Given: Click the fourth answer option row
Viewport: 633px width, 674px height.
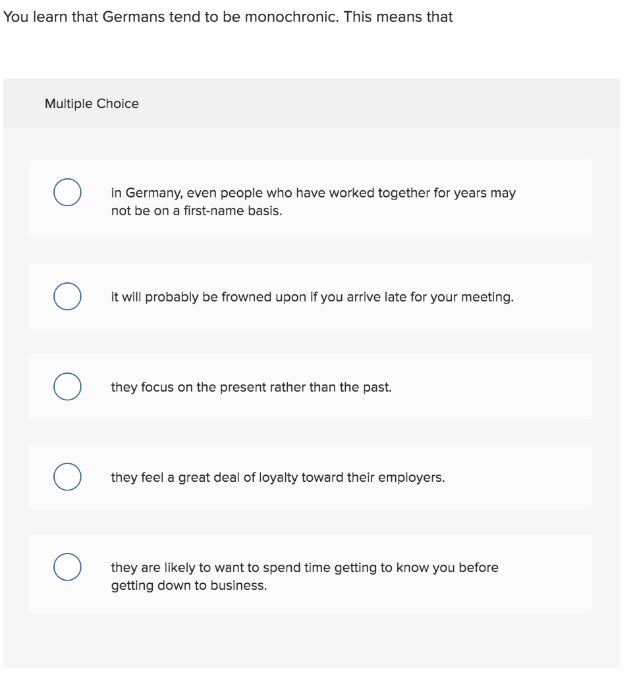Looking at the screenshot, I should (310, 477).
